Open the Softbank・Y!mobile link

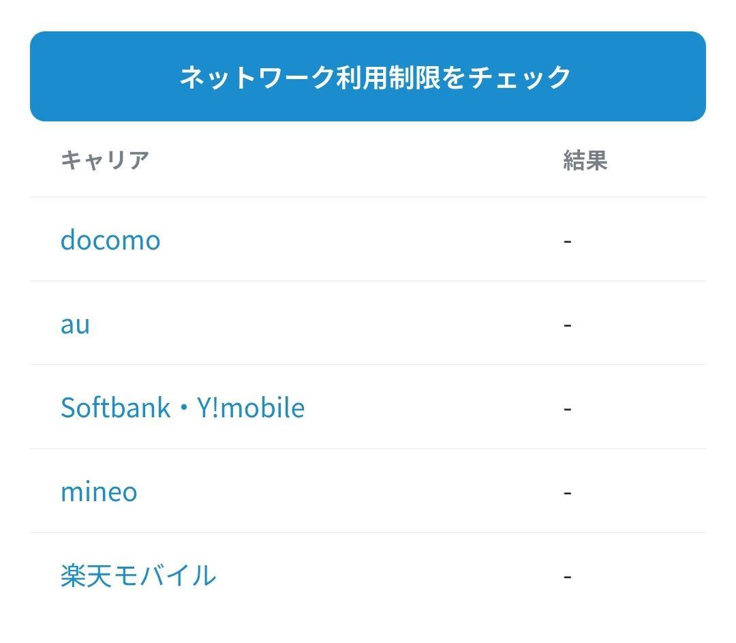(x=183, y=408)
